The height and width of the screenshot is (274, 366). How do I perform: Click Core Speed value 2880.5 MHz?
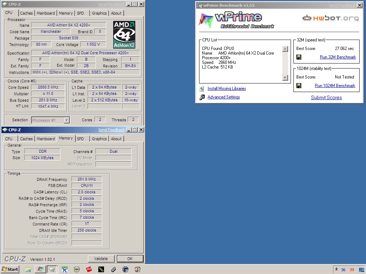(48, 87)
